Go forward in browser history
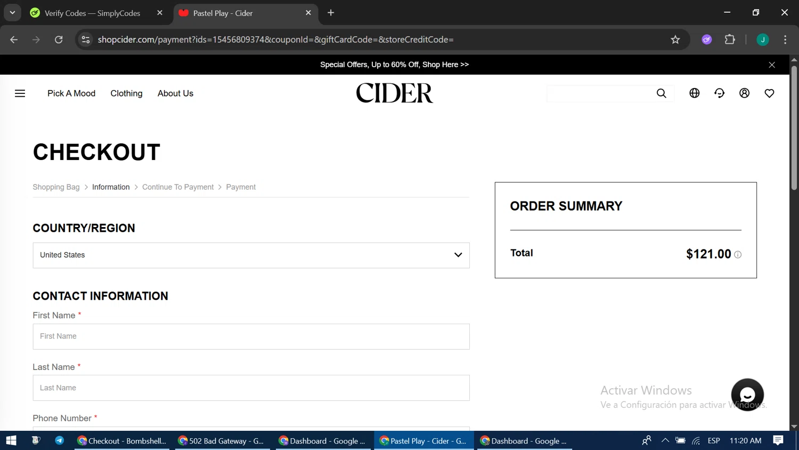 point(36,39)
